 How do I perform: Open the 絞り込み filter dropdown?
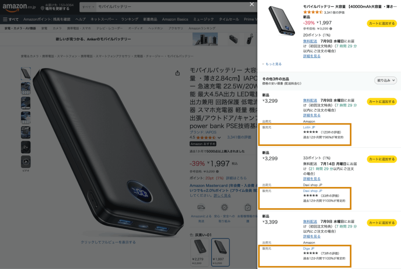(x=385, y=80)
